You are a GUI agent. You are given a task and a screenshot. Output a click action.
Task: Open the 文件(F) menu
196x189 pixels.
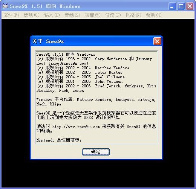(11, 15)
